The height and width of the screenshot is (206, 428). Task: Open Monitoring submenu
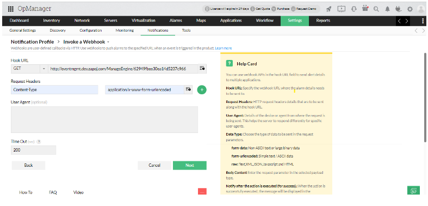(125, 31)
